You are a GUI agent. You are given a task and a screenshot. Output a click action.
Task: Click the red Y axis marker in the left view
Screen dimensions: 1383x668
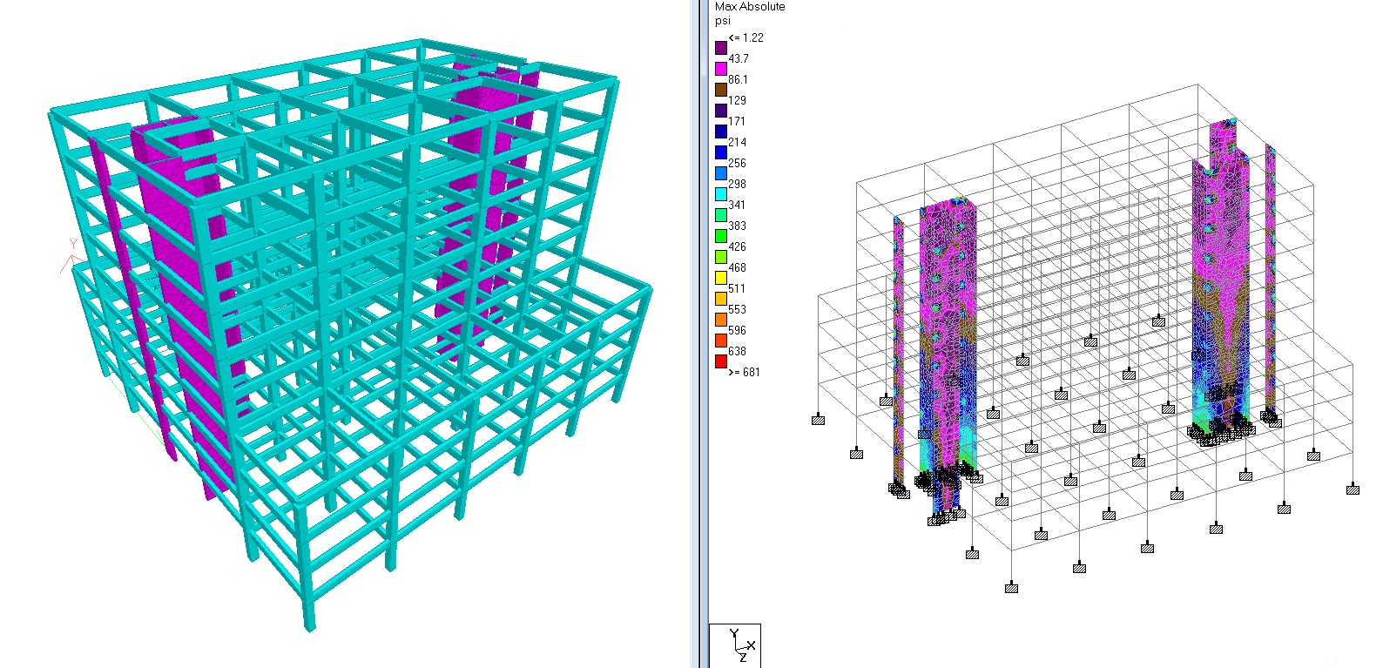coord(71,253)
